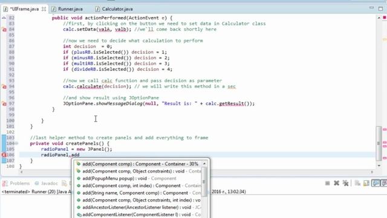Toggle console scroll lock
This screenshot has width=387, height=218.
(366, 183)
